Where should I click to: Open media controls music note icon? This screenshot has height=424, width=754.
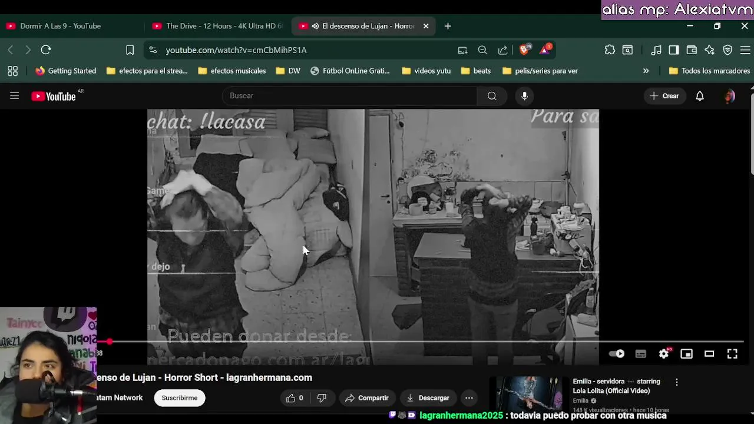(x=656, y=50)
